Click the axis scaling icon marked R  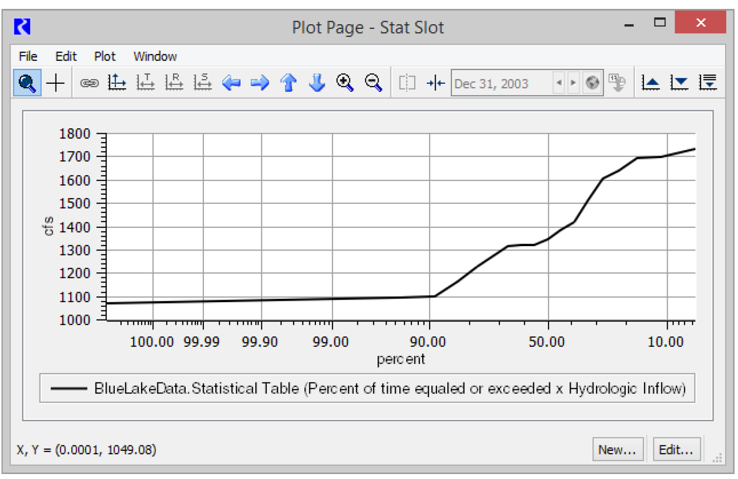point(174,83)
